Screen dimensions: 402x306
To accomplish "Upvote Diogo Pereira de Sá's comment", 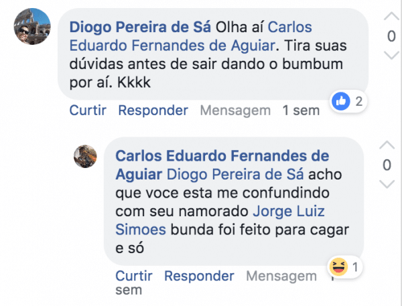I will click(x=391, y=16).
